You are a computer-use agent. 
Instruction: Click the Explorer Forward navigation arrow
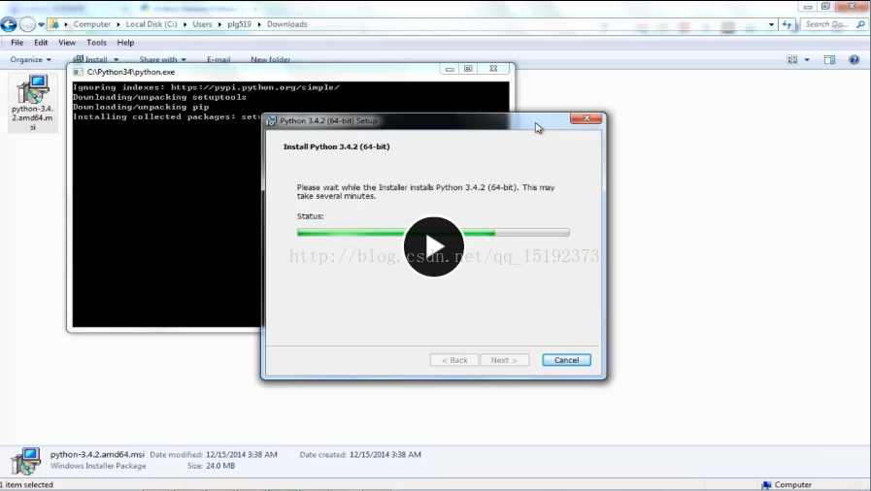27,24
